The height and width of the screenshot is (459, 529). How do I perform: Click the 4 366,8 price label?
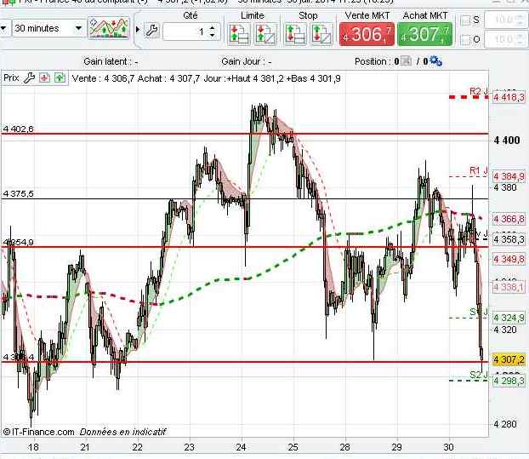point(509,219)
